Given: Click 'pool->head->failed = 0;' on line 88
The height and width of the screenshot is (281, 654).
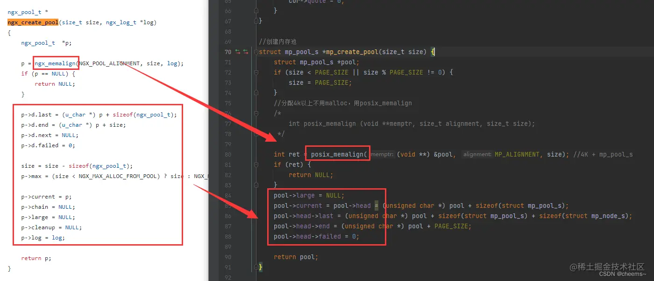Looking at the screenshot, I should pos(316,236).
